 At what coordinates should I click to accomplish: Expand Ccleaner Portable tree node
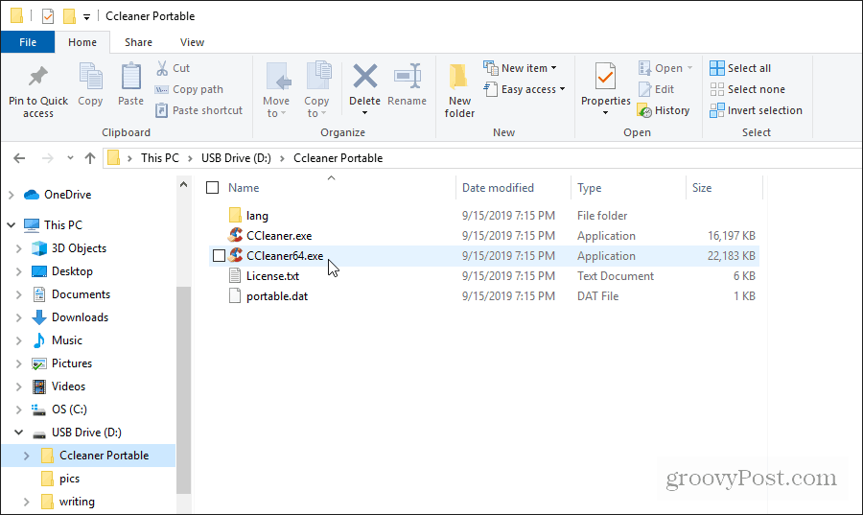[x=26, y=456]
